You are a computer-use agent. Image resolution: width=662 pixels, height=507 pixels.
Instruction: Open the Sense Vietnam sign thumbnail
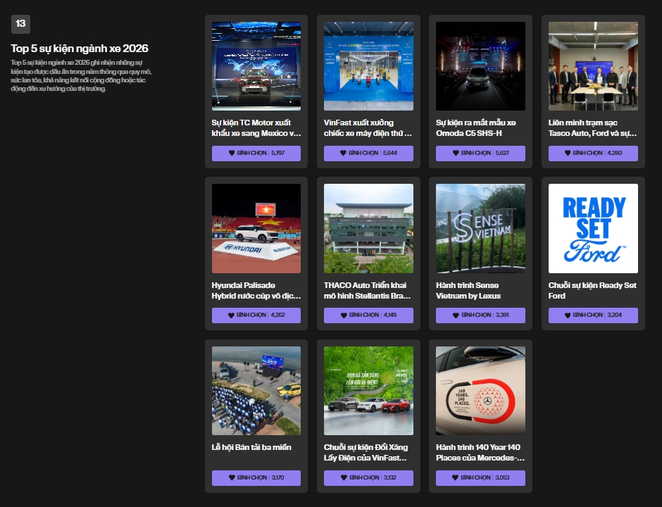480,228
